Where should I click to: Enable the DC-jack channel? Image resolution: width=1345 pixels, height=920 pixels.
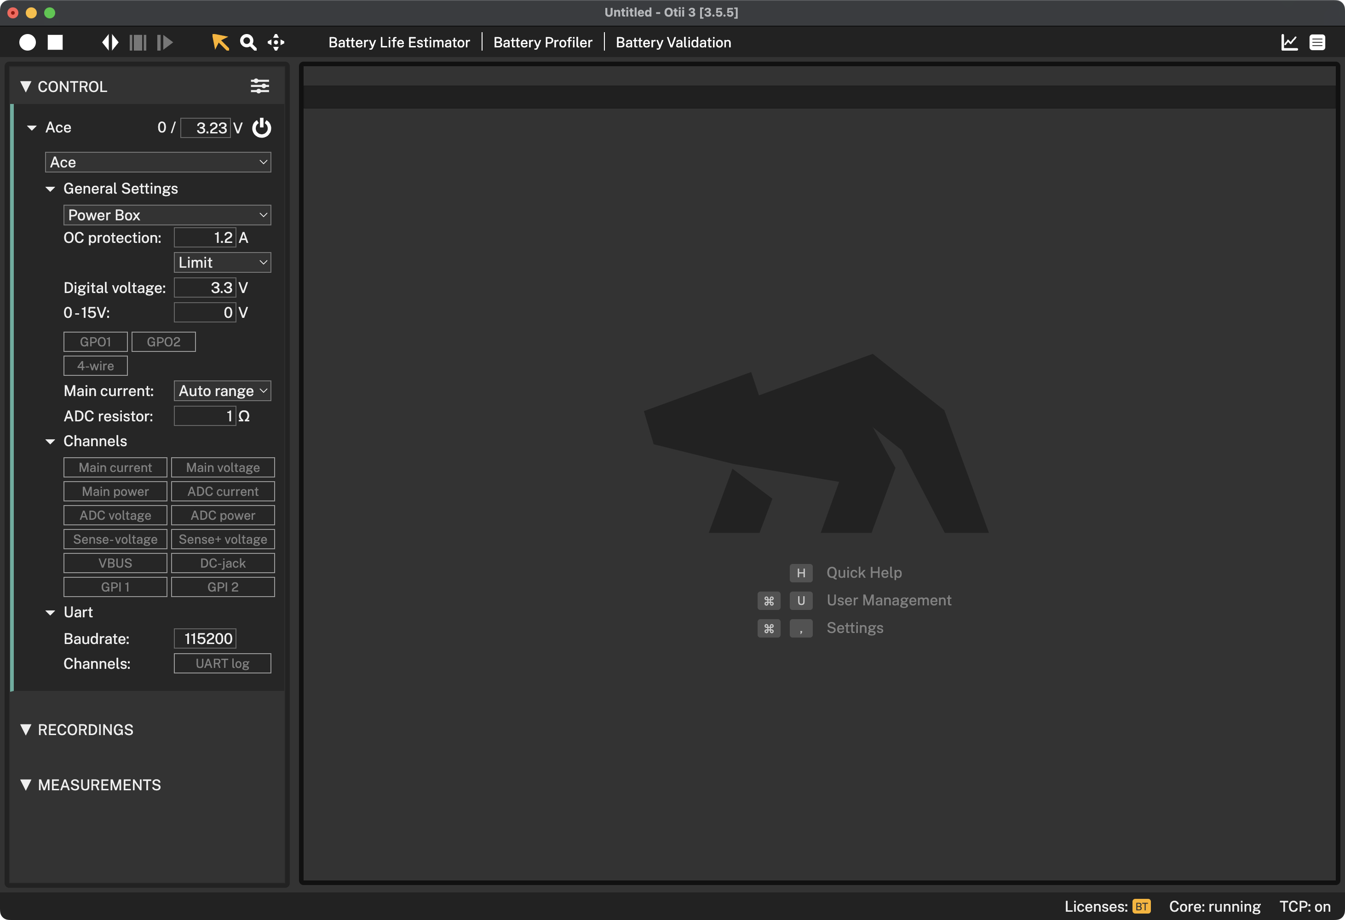223,563
